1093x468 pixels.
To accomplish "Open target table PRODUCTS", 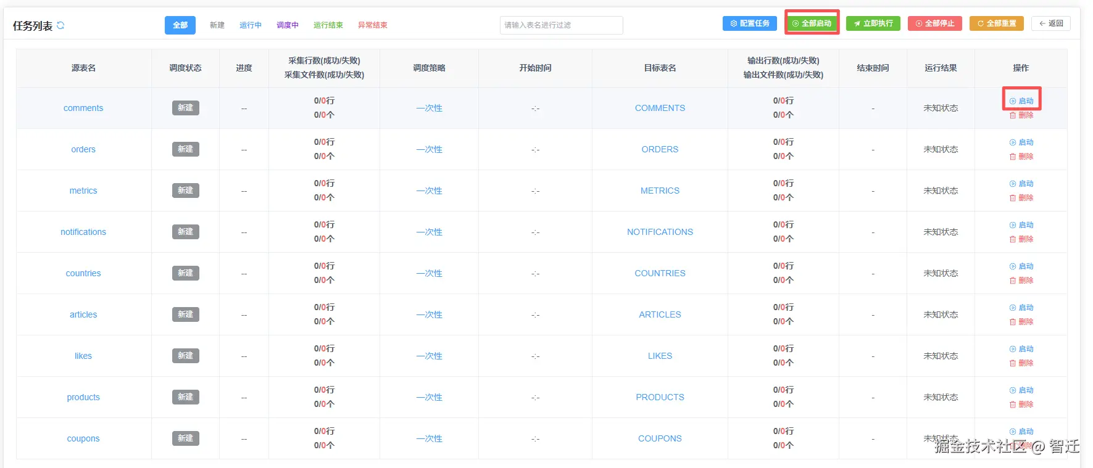I will (660, 397).
